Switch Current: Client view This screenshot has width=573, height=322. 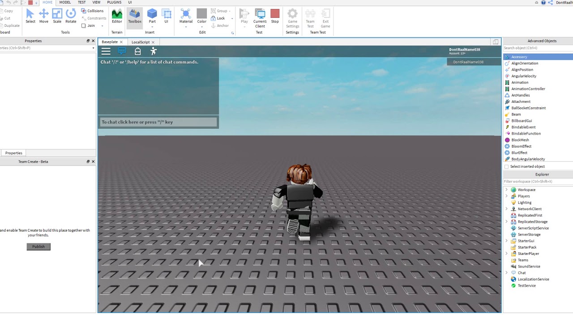[260, 18]
